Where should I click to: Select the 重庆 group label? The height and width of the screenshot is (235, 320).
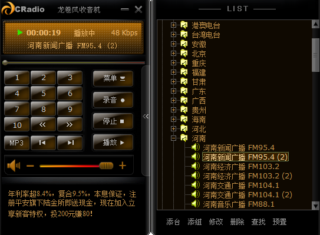[199, 63]
